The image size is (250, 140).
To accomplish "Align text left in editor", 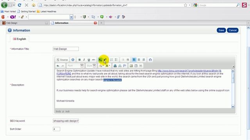I will point(134,59).
